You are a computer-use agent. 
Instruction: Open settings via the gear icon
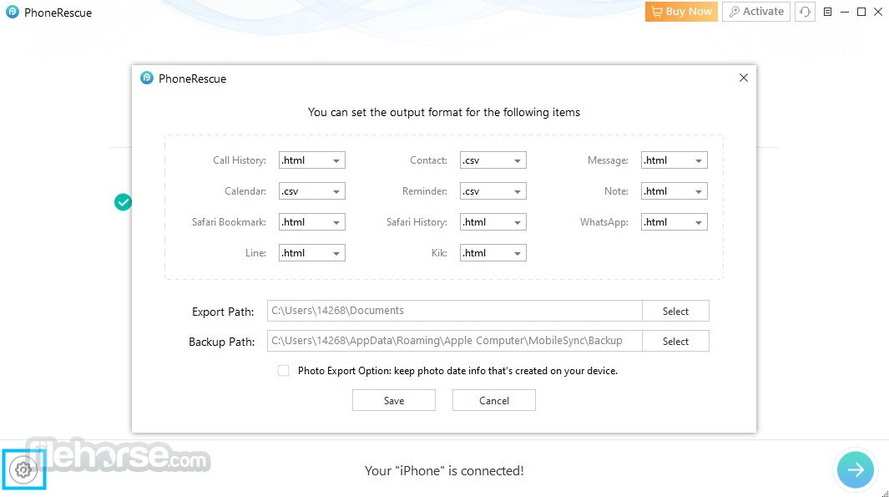(x=23, y=469)
